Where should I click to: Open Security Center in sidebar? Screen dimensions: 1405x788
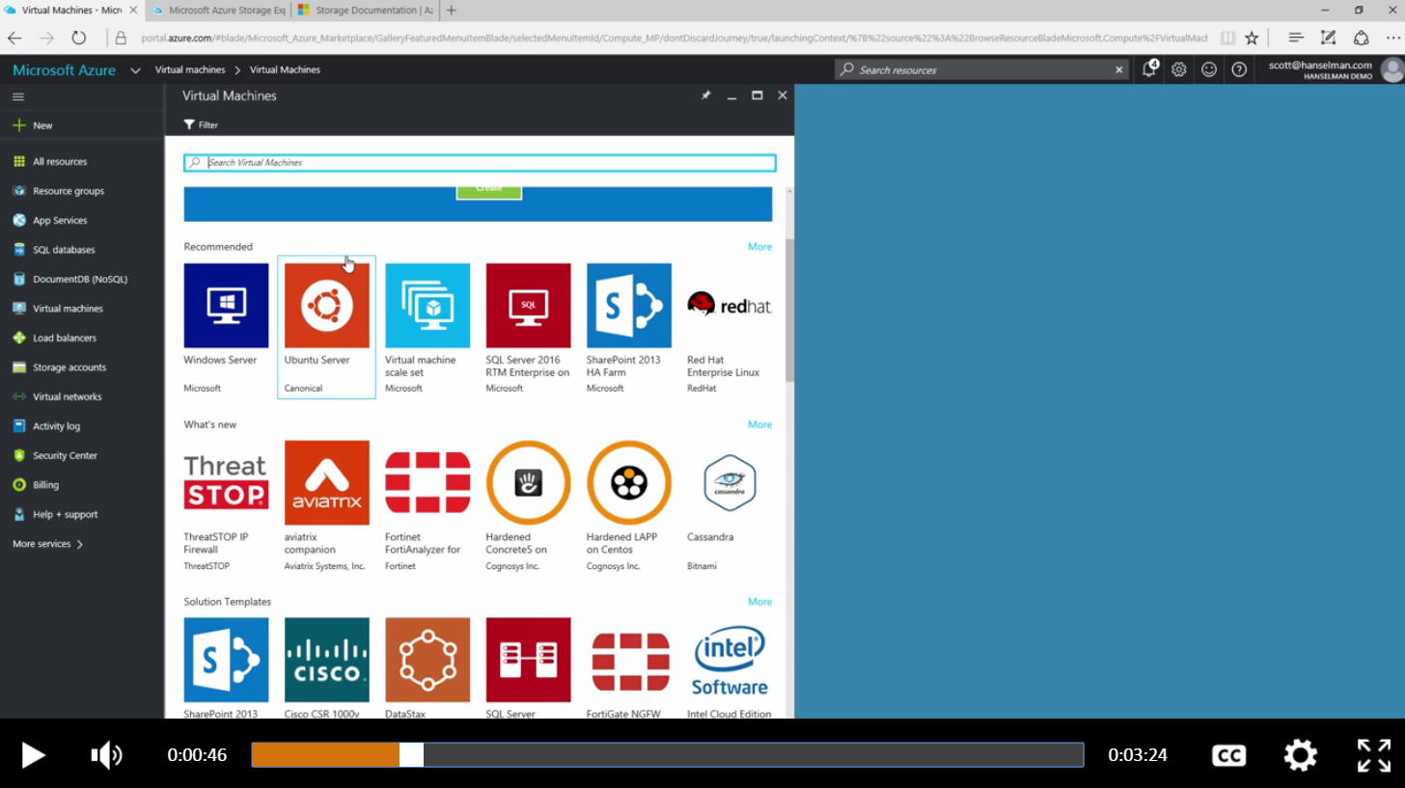[x=65, y=455]
